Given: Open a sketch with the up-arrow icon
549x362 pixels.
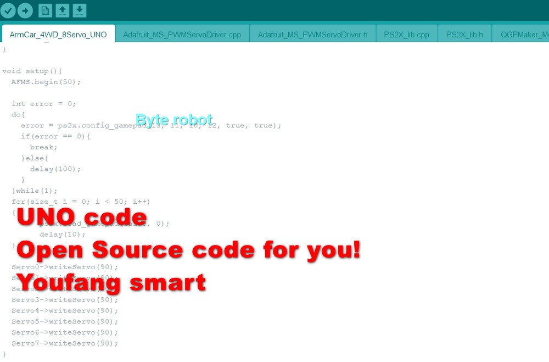Looking at the screenshot, I should point(63,10).
